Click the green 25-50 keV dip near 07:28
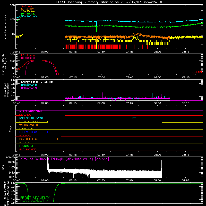 coord(97,28)
